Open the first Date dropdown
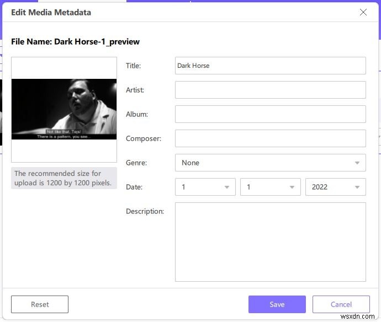 click(205, 187)
